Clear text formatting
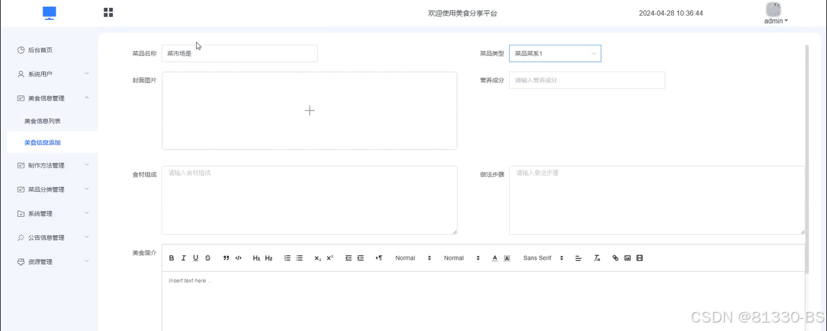 click(x=597, y=258)
